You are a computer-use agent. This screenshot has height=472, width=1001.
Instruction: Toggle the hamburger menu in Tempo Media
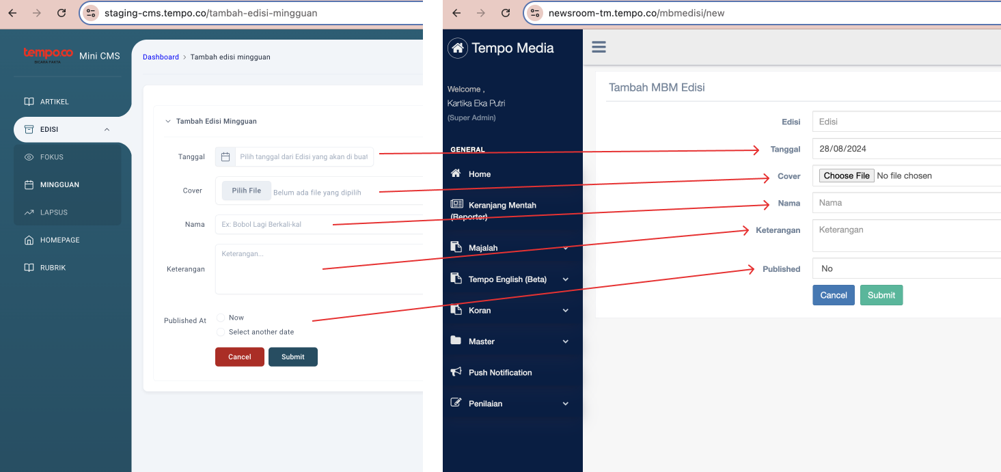[599, 46]
